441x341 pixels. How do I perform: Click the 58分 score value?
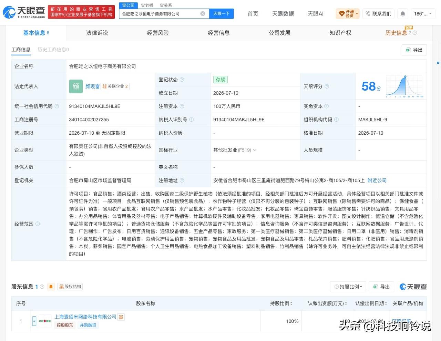(x=371, y=86)
